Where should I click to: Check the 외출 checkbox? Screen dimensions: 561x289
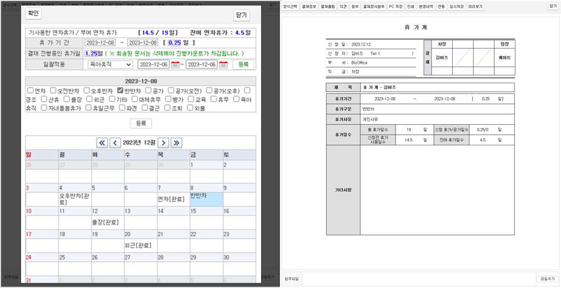tap(191, 108)
